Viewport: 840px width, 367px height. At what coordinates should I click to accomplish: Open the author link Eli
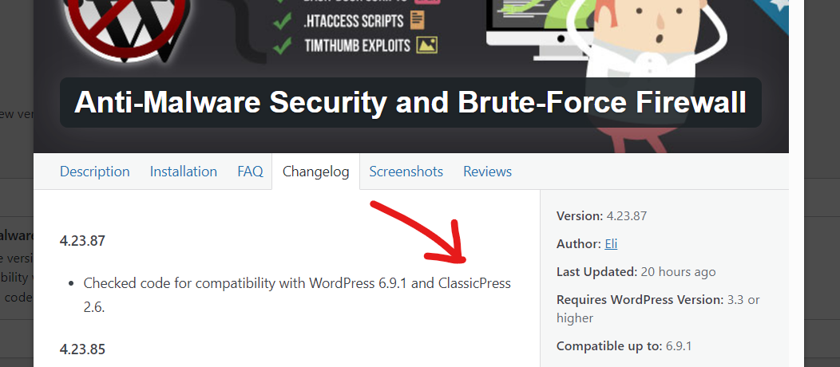[611, 244]
